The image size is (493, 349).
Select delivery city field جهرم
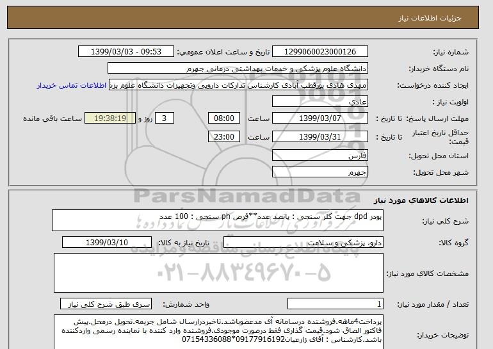point(319,172)
